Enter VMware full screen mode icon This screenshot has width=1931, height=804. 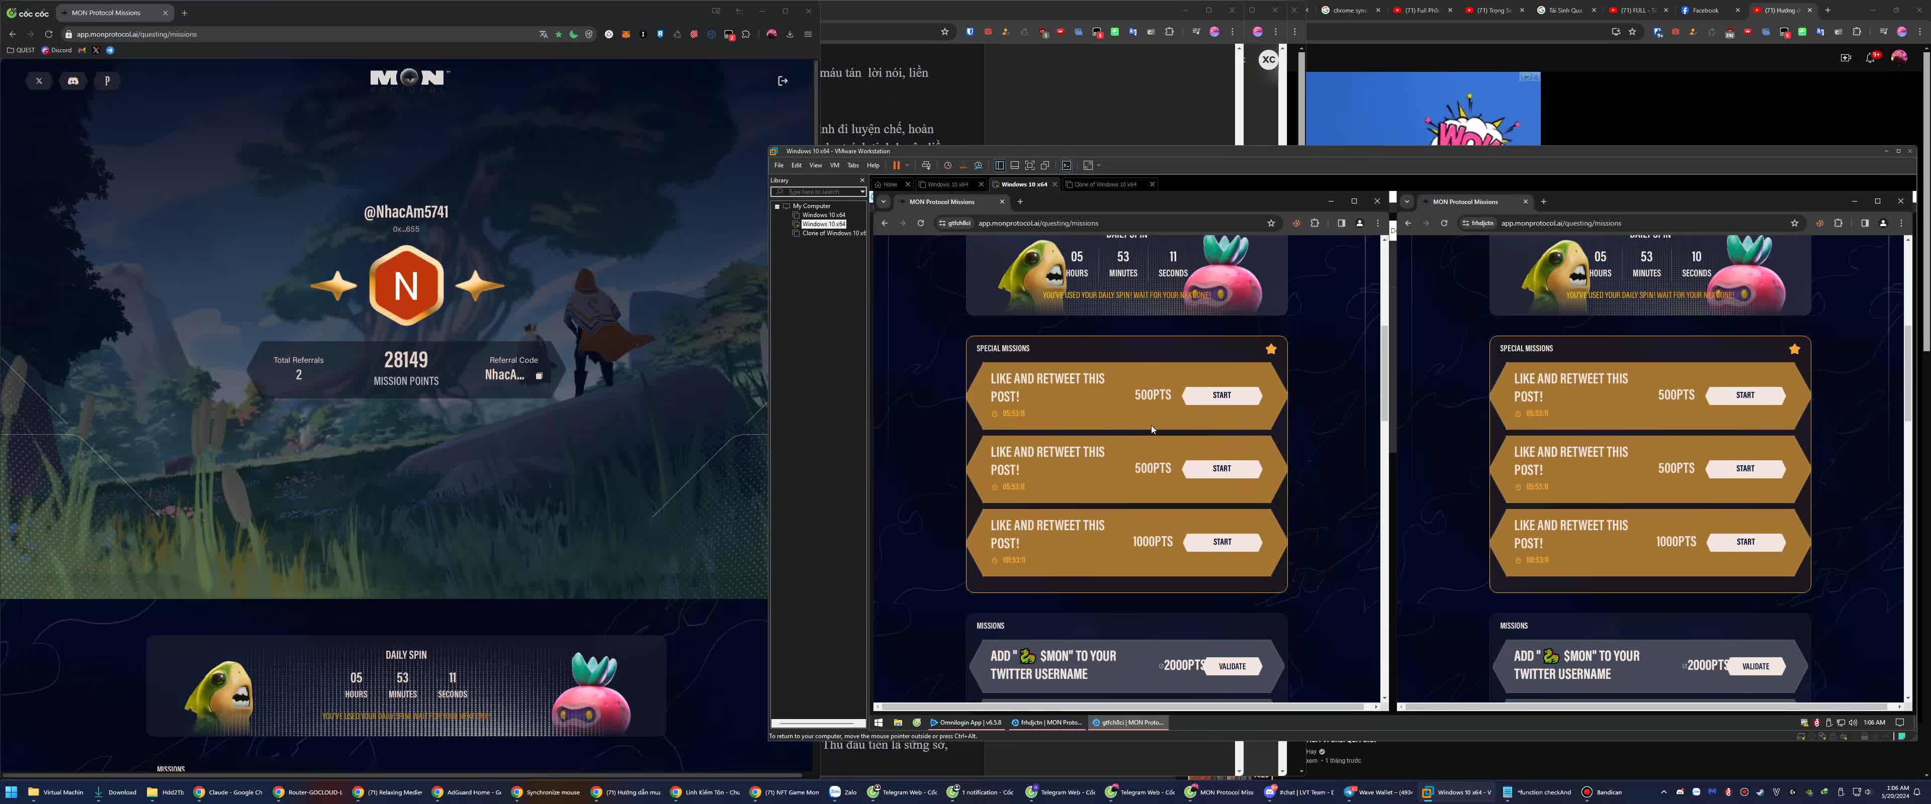(1029, 166)
